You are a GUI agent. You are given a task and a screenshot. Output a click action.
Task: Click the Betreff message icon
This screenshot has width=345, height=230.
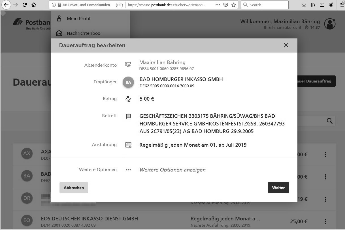click(x=128, y=116)
